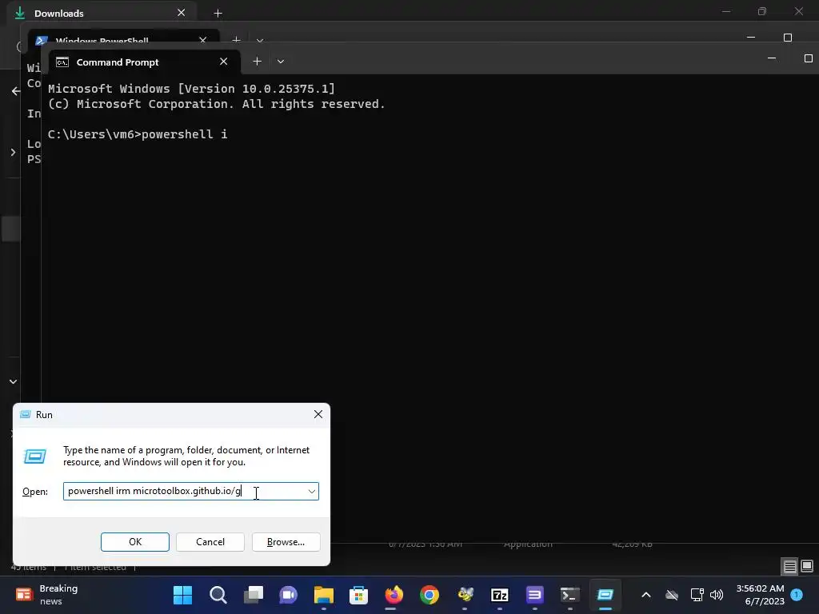This screenshot has width=819, height=614.
Task: Open 7-Zip from taskbar
Action: click(500, 595)
